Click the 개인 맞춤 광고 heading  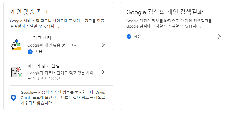point(29,12)
